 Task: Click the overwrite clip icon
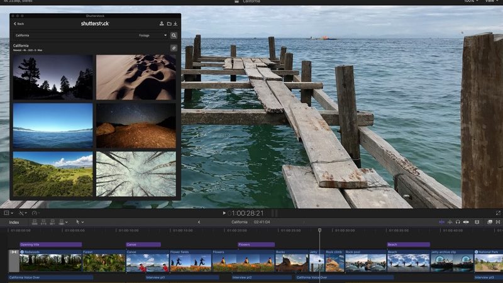61,222
